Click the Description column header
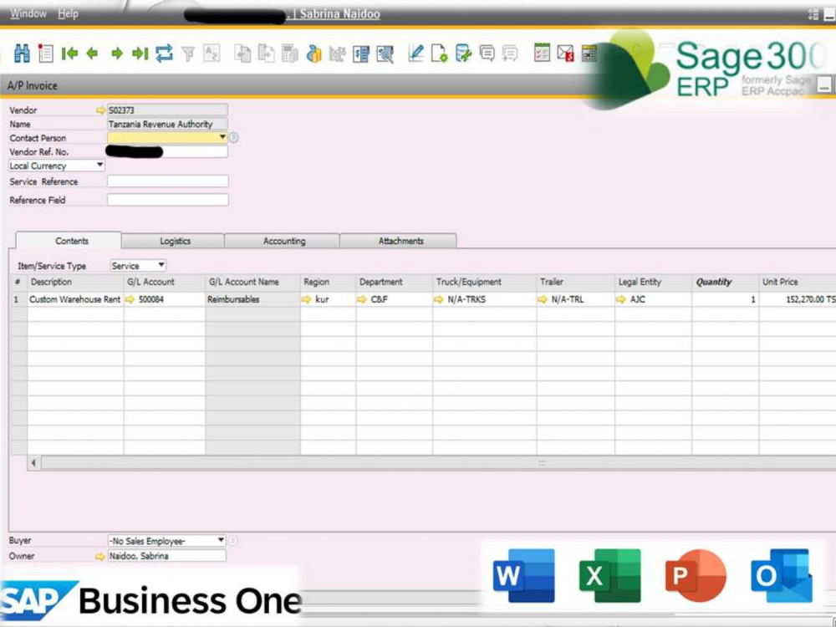Viewport: 836px width, 627px height. (75, 282)
